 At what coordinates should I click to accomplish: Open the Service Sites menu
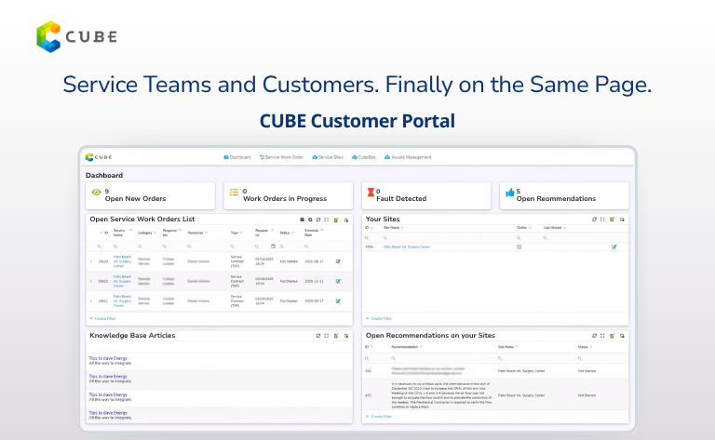tap(328, 157)
